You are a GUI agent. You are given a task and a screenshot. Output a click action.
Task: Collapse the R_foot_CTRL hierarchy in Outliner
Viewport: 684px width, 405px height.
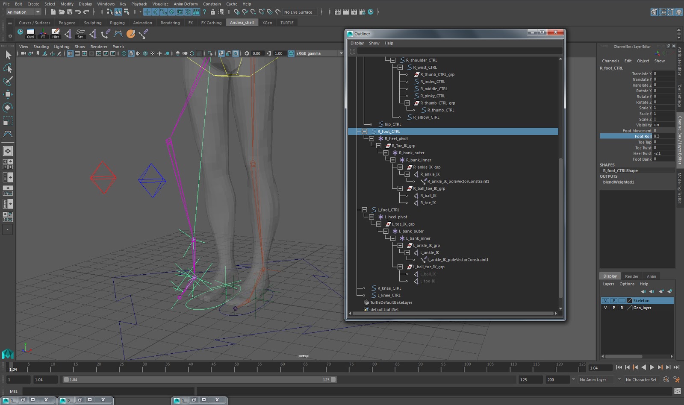[365, 131]
